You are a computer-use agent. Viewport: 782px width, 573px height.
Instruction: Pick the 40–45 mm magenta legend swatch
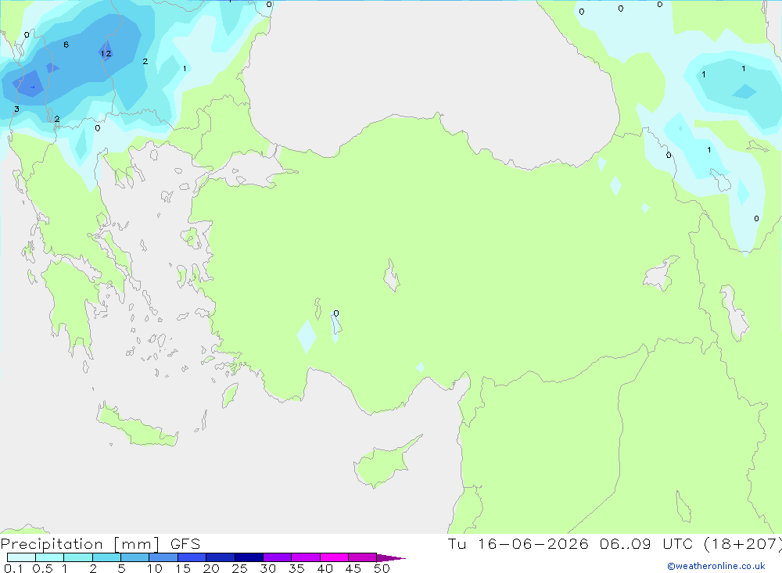coord(334,557)
